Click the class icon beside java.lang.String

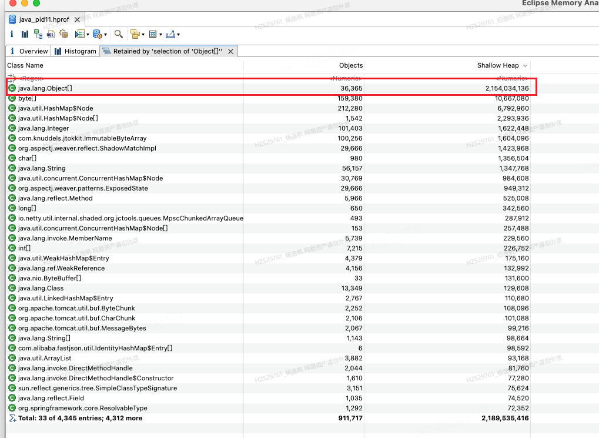point(12,168)
